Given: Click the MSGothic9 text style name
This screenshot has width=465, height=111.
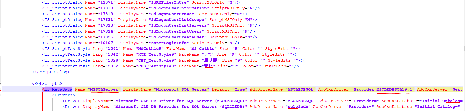Looking at the screenshot, I should click(150, 49).
